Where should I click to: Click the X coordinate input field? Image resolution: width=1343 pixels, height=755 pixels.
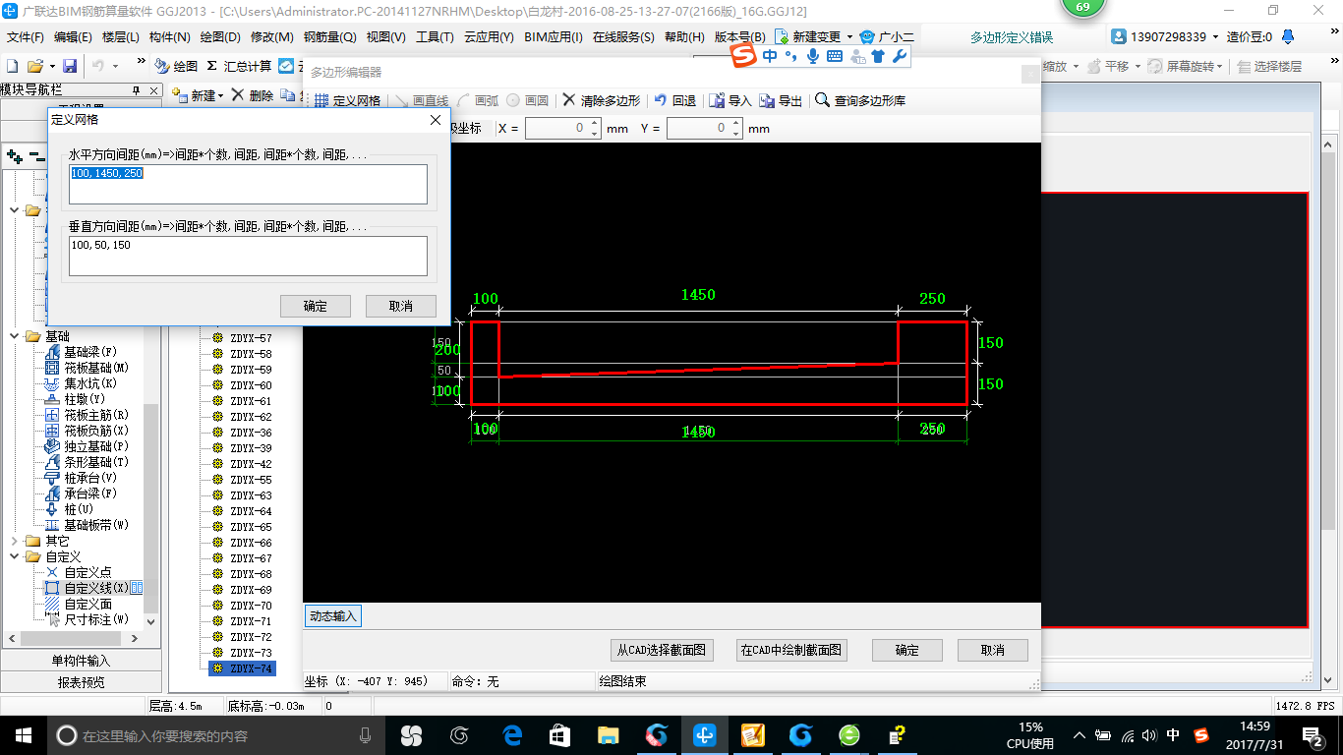pos(561,128)
